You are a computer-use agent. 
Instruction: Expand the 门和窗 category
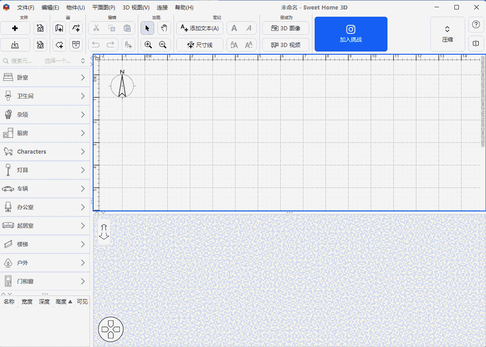coord(45,281)
